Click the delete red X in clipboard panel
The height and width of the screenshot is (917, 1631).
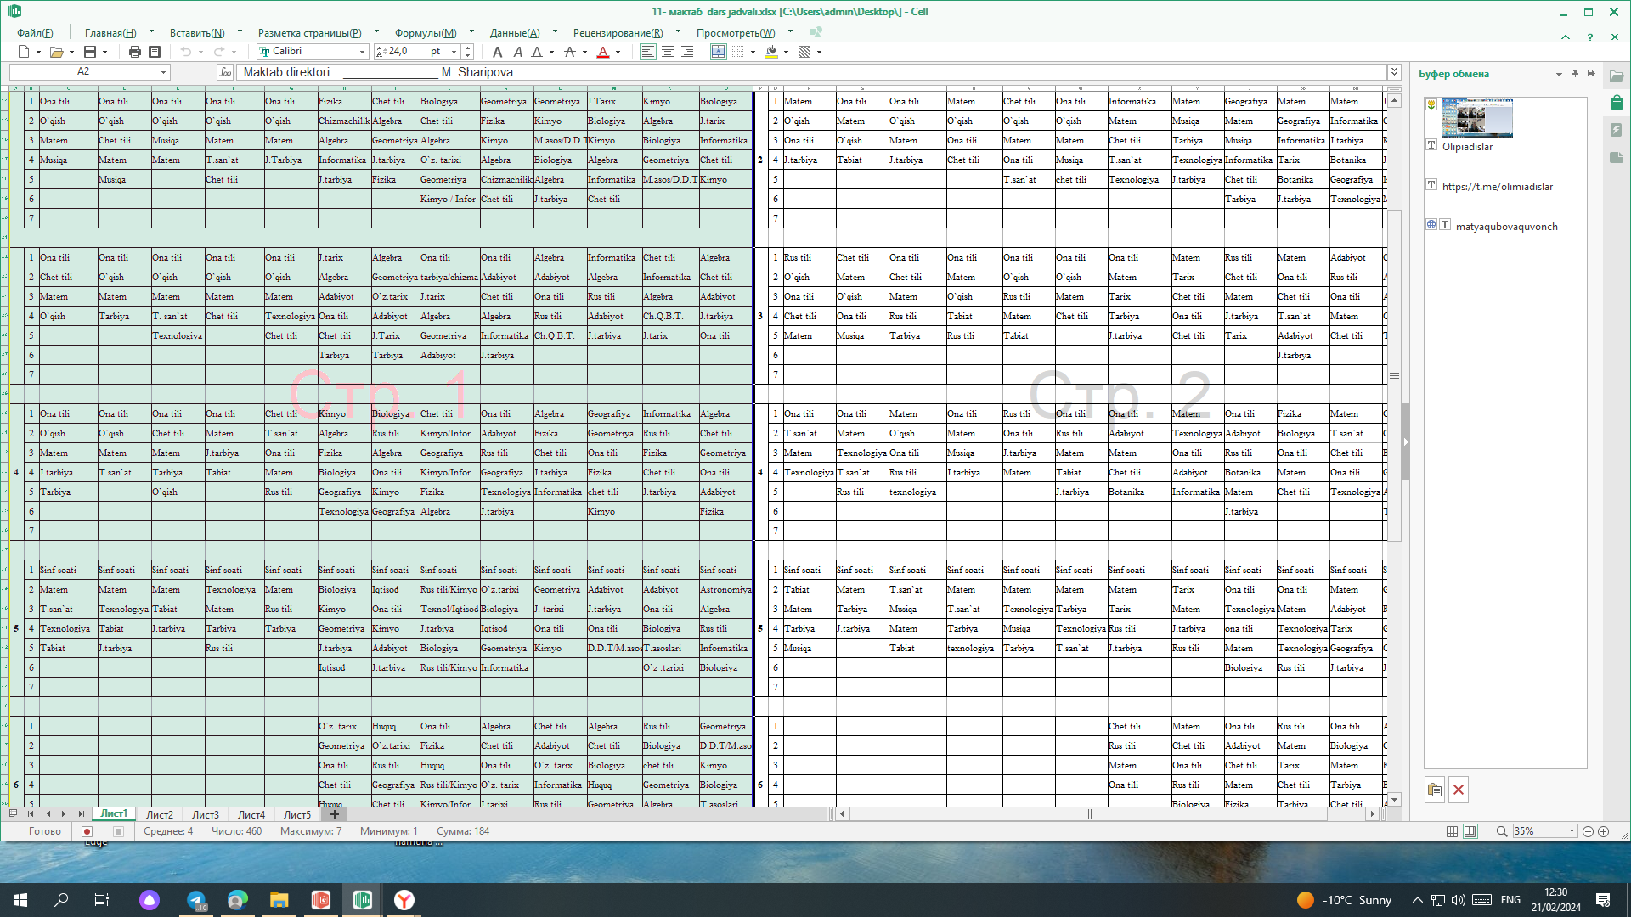1459,790
